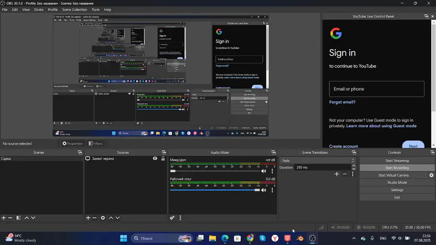Remove transition with minus icon
Image resolution: width=436 pixels, height=245 pixels.
(345, 174)
